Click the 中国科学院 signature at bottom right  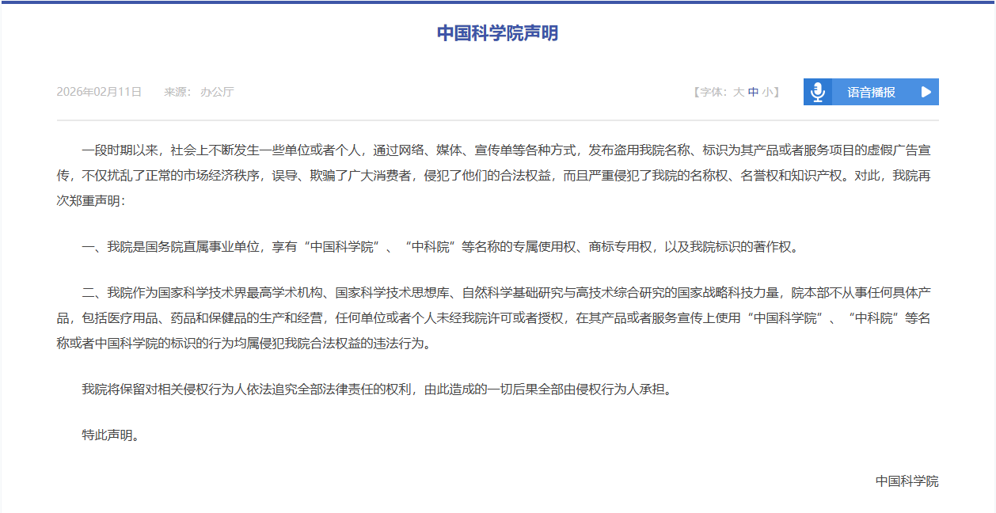click(907, 481)
